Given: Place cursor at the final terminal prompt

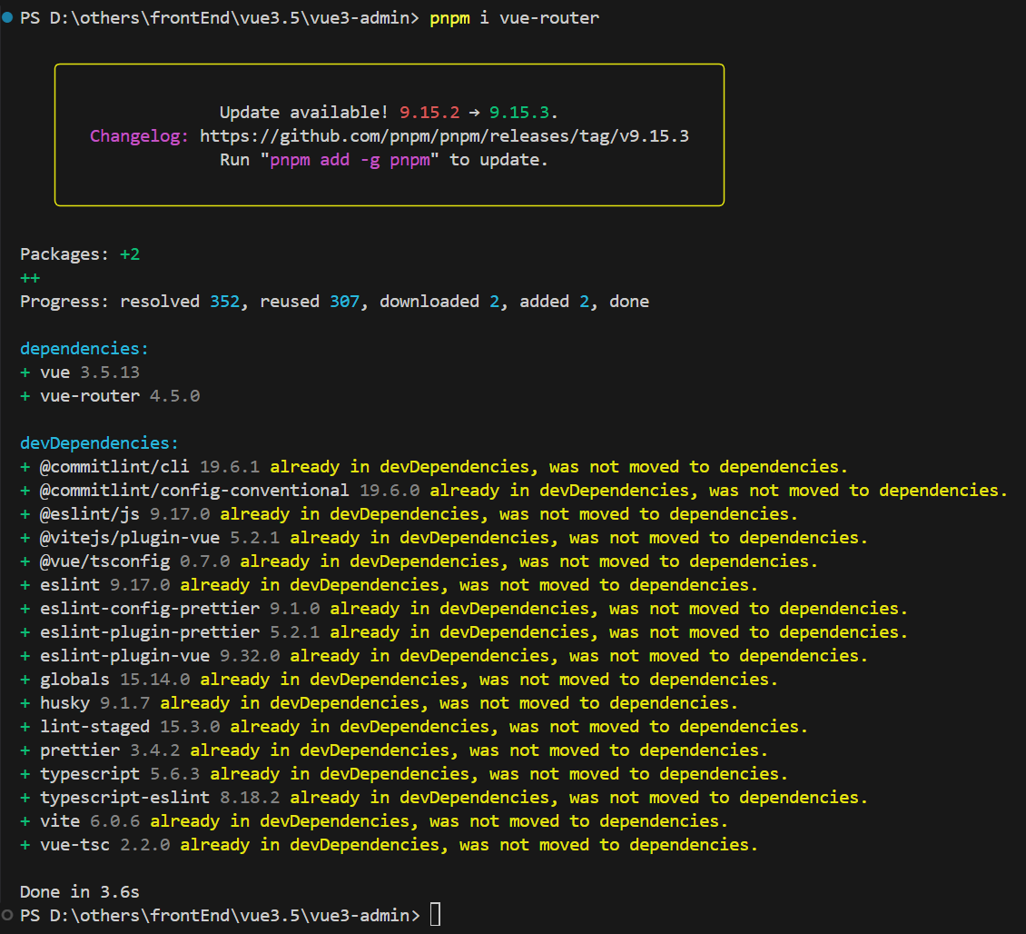Looking at the screenshot, I should click(x=436, y=915).
